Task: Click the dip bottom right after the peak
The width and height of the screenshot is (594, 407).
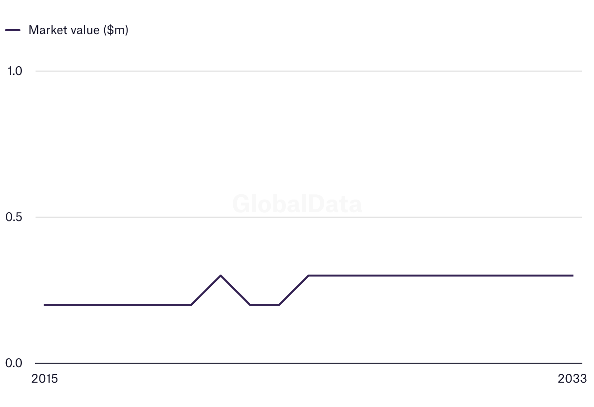Action: click(250, 305)
